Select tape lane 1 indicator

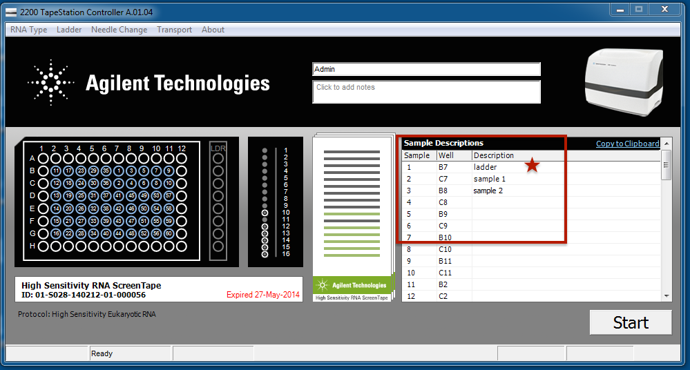pyautogui.click(x=265, y=150)
